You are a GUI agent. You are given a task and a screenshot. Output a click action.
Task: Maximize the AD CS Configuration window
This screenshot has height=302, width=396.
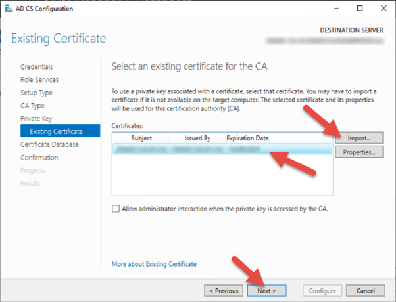tap(360, 9)
